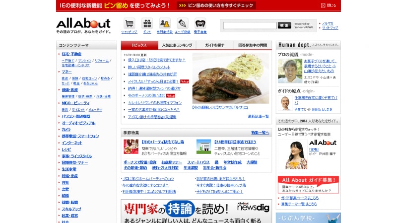Click smiling man photo under プロの流儀
Viewport: 397px width, 223px height.
pos(290,71)
